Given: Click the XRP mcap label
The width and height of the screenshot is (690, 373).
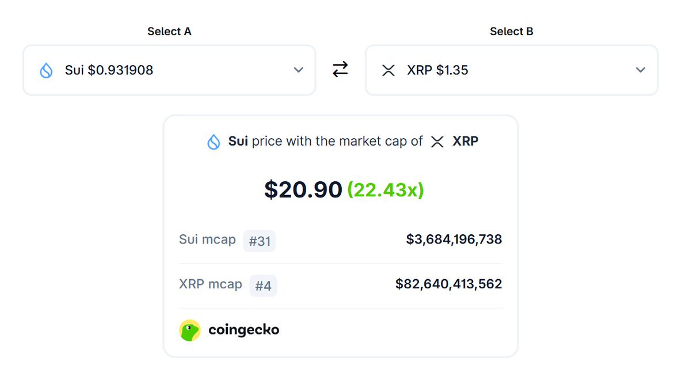Looking at the screenshot, I should click(x=210, y=284).
